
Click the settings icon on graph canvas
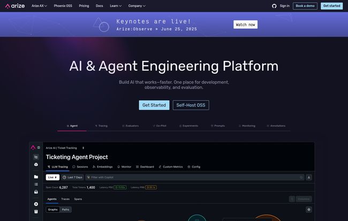309,209
